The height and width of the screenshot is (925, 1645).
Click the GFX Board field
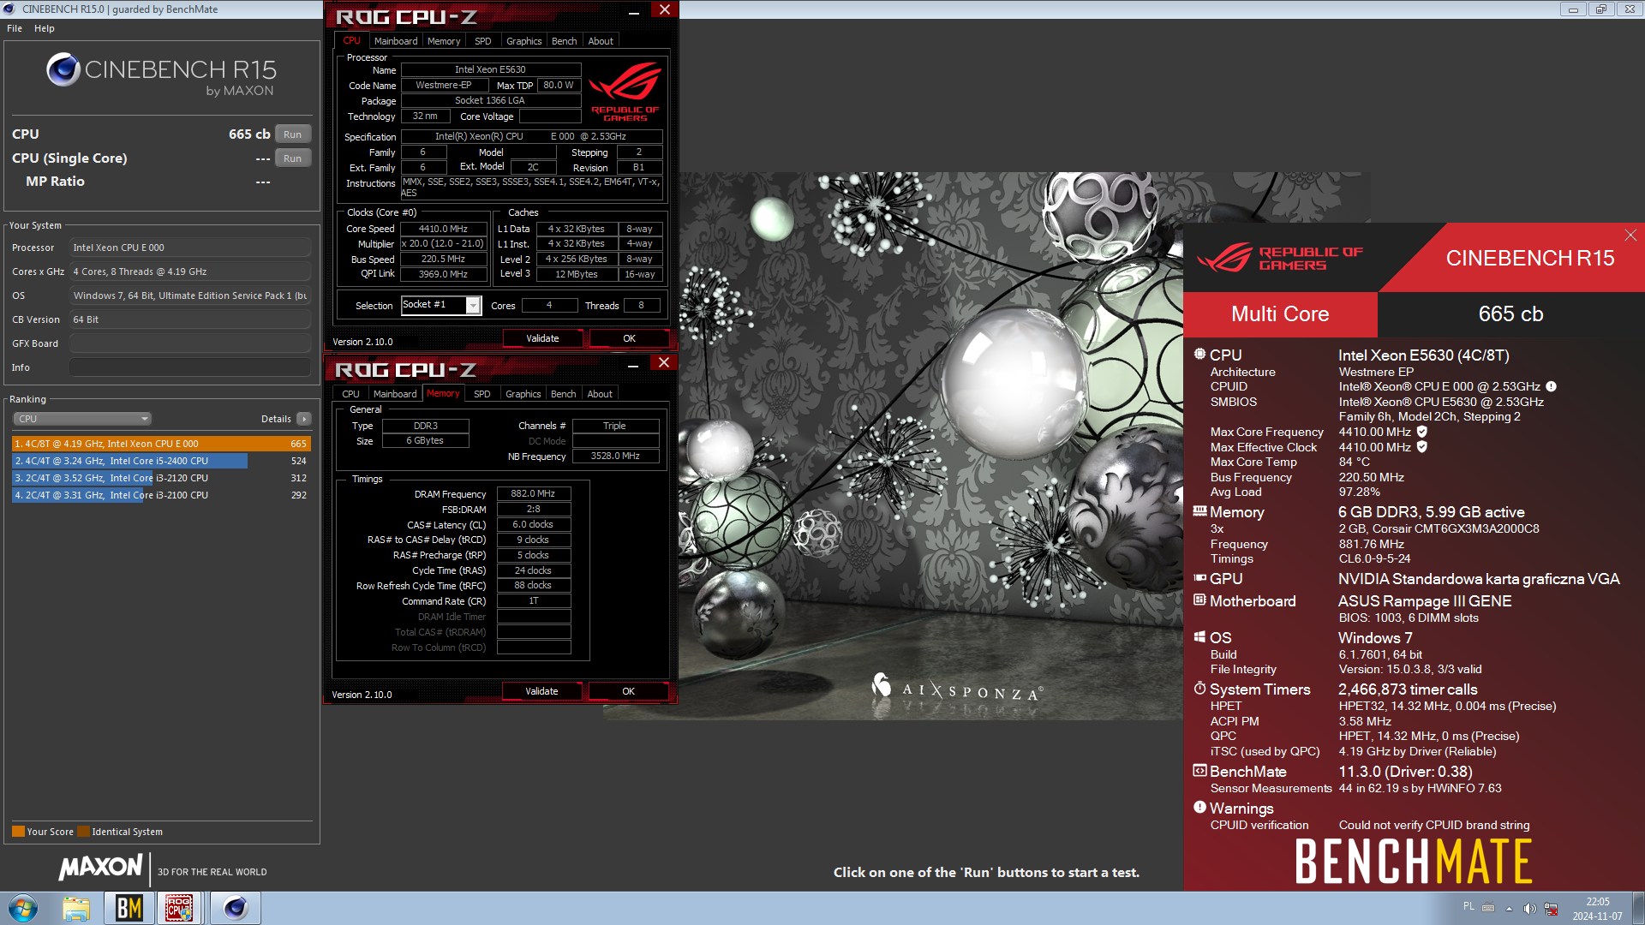(x=190, y=343)
